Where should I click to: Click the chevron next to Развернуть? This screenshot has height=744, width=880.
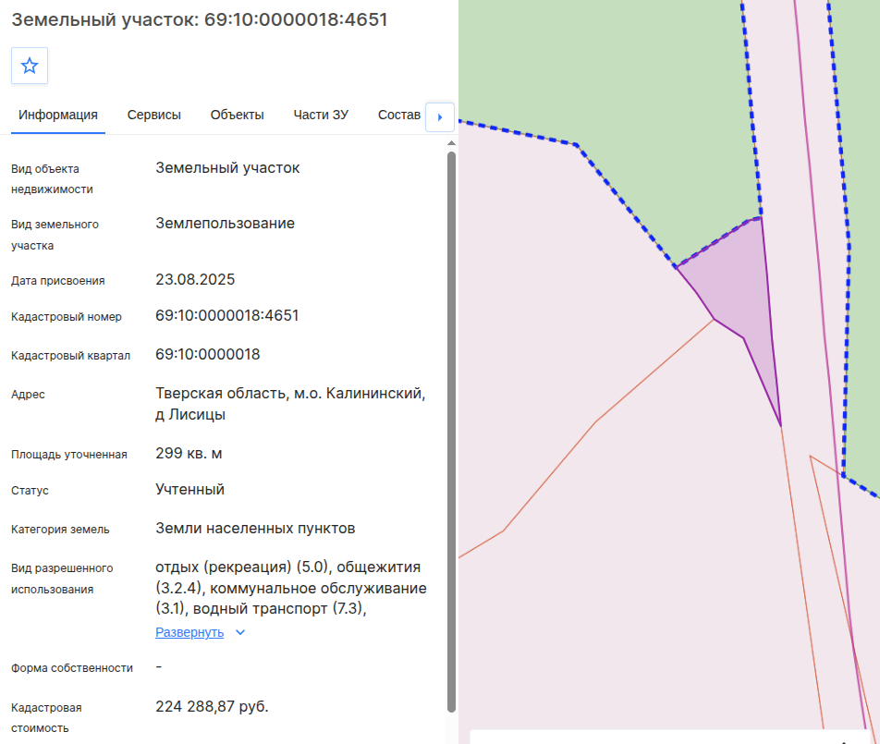coord(240,632)
